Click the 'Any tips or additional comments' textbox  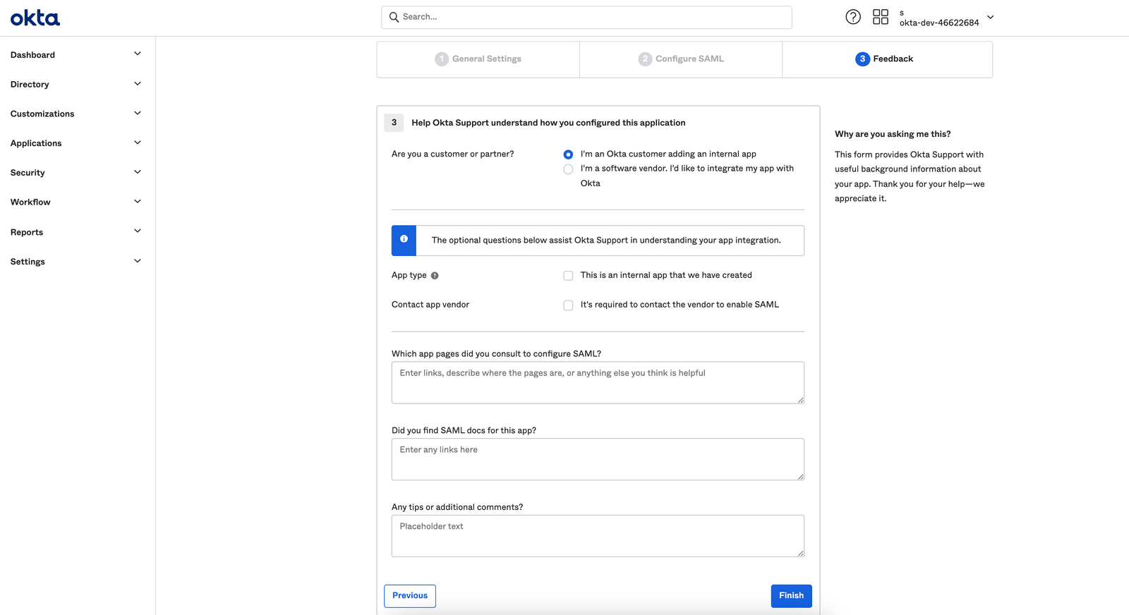[598, 536]
